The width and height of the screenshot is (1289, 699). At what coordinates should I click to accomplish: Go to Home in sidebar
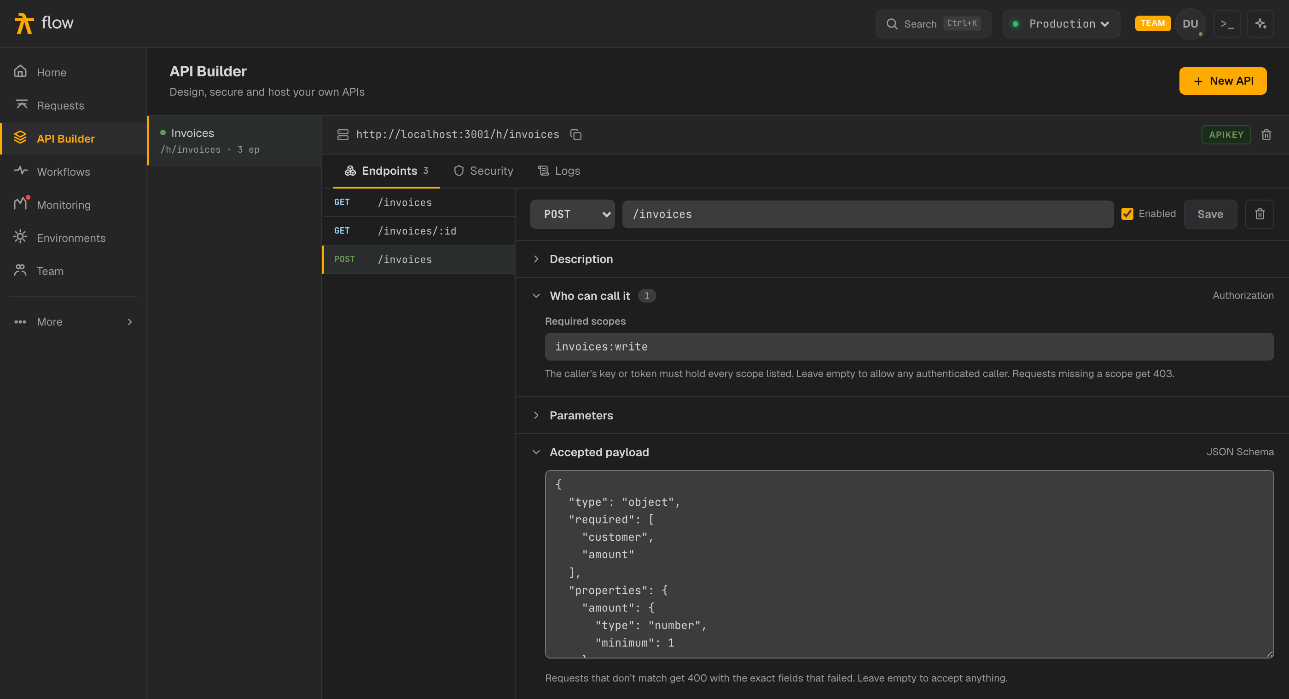click(x=73, y=72)
